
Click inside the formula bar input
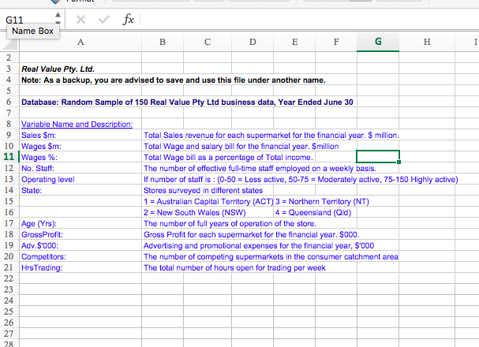pyautogui.click(x=309, y=20)
